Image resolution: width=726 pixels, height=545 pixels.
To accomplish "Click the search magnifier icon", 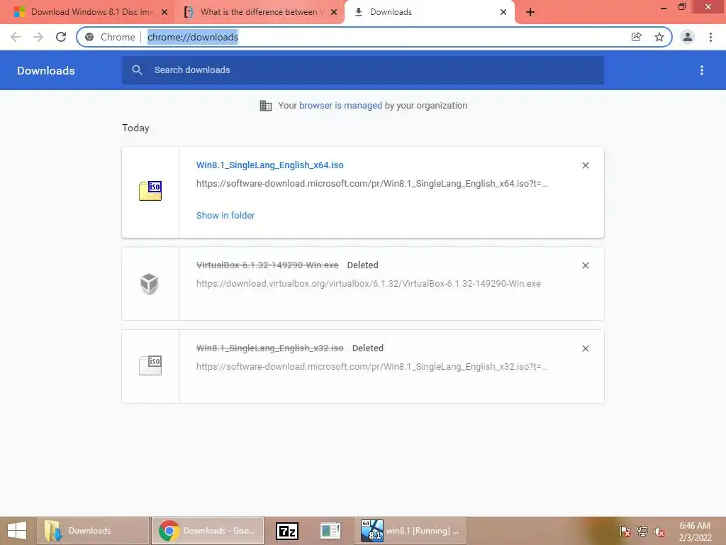I will pos(137,70).
